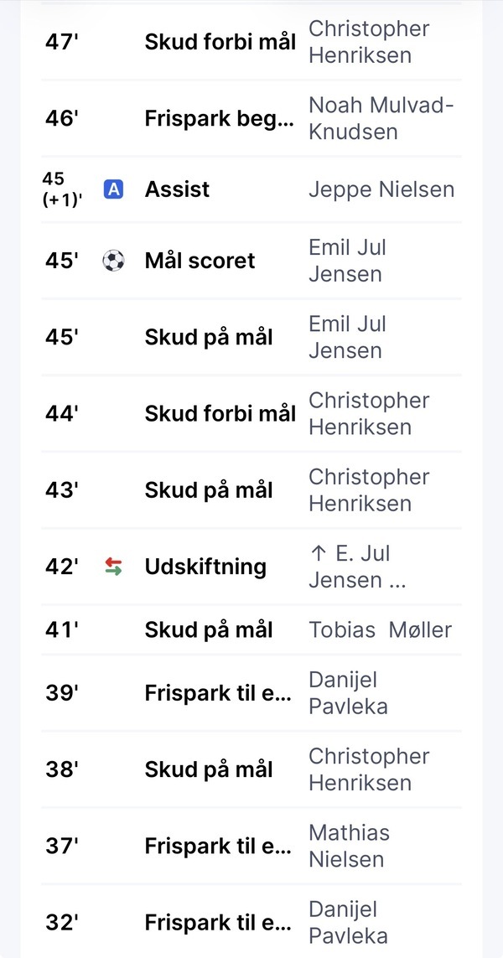Image resolution: width=503 pixels, height=958 pixels.
Task: Open Jeppe Nielsen's player link
Action: tap(381, 189)
